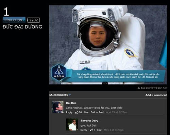The width and height of the screenshot is (170, 135).
Task: Click the AXE A·A·S·A hexagon logo
Action: (59, 72)
